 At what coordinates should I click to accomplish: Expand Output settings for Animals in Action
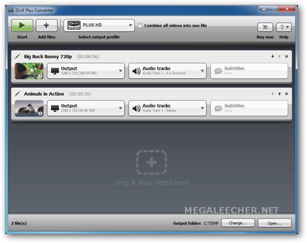[x=86, y=108]
